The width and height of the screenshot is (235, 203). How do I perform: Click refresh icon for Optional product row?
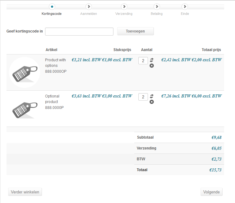click(152, 96)
